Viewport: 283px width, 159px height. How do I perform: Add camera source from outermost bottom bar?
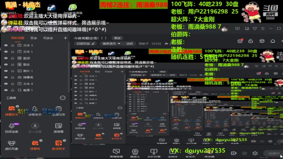pyautogui.click(x=135, y=153)
